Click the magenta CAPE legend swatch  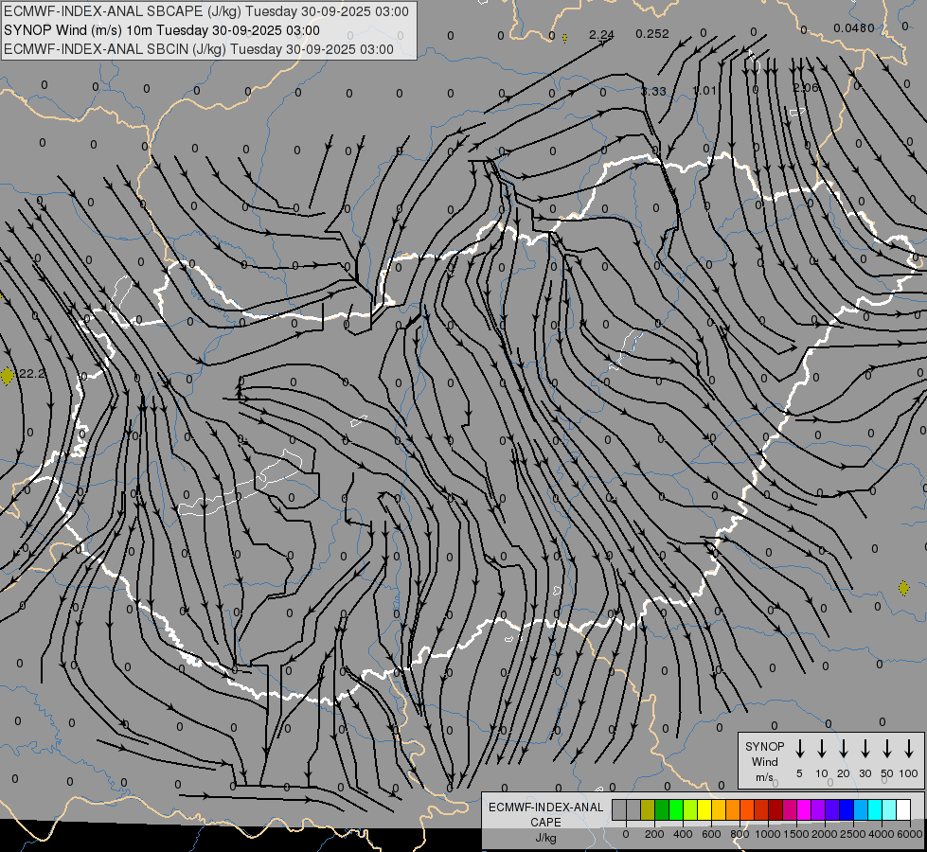(x=804, y=809)
